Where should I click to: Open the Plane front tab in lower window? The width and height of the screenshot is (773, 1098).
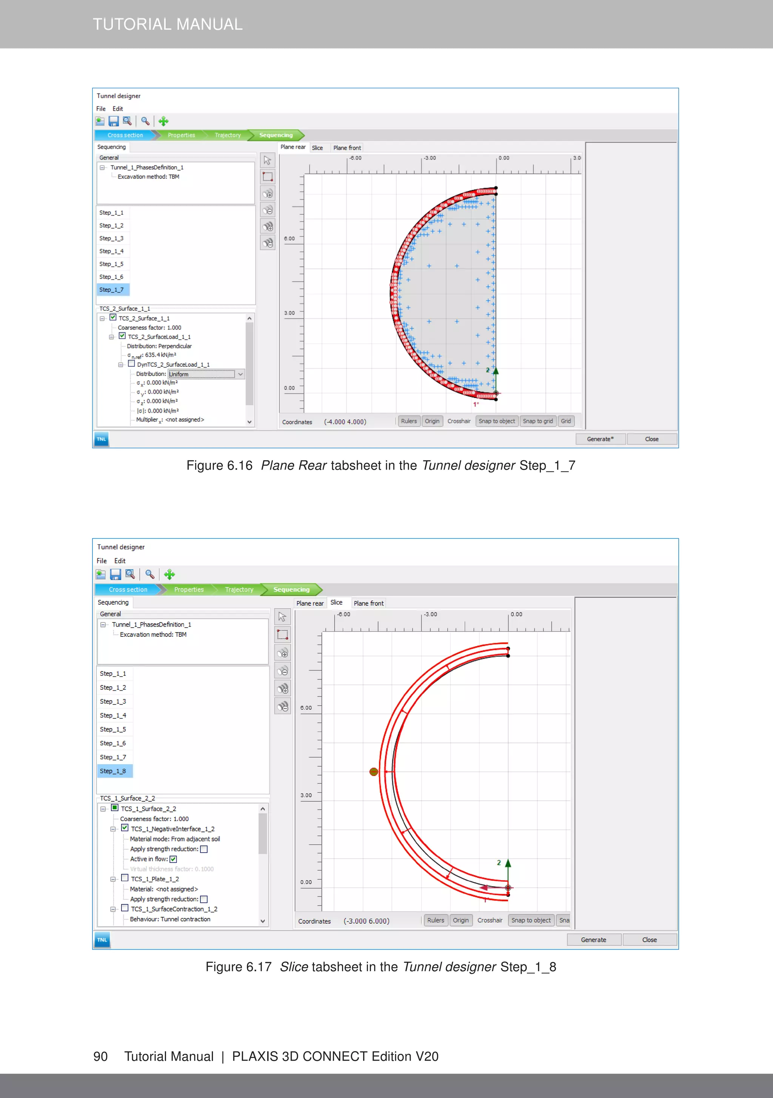pos(368,604)
